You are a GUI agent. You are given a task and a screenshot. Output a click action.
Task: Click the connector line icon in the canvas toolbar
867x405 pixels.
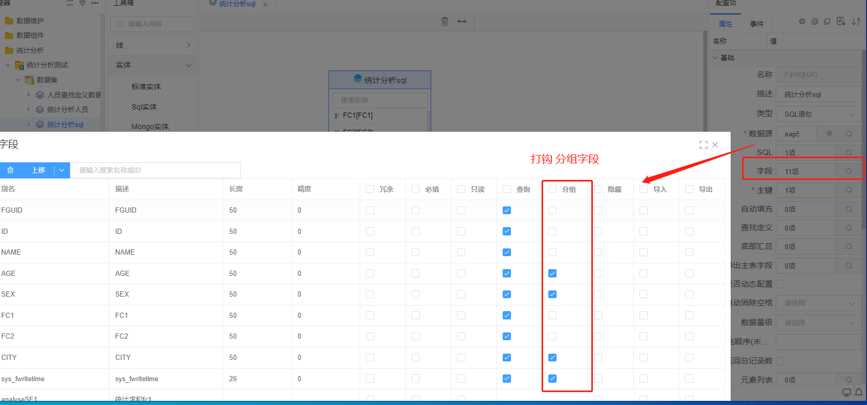(462, 21)
